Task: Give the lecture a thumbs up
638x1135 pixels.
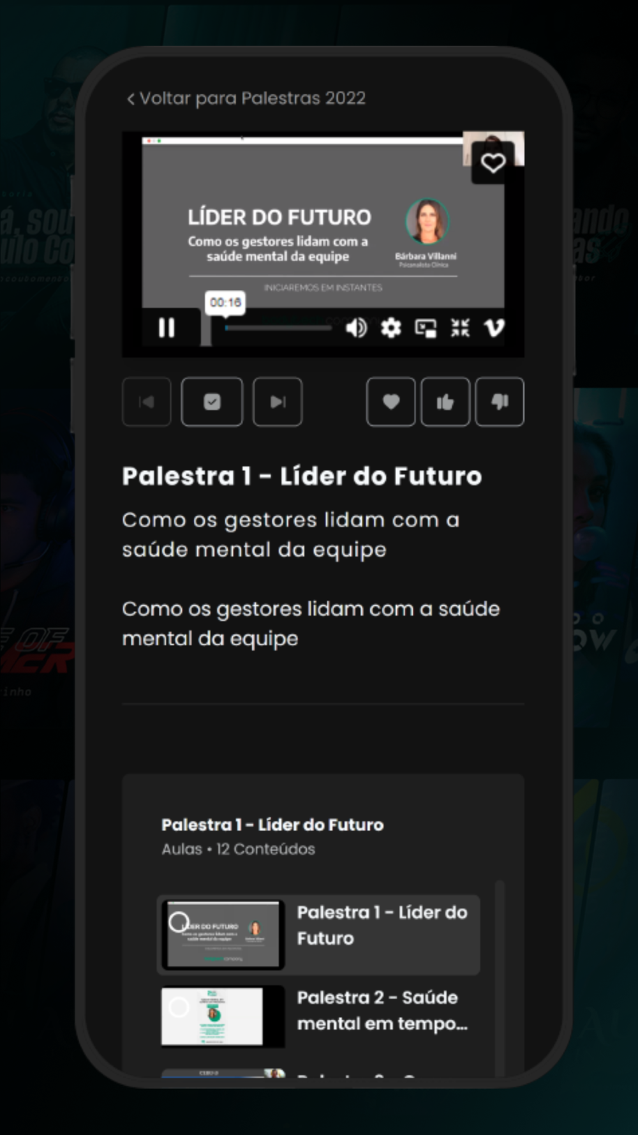Action: pyautogui.click(x=445, y=402)
